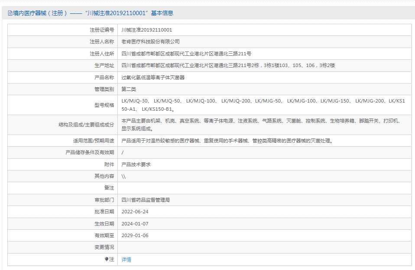Click product name 过氧化氢低温等离子体灭菌器

click(x=153, y=77)
